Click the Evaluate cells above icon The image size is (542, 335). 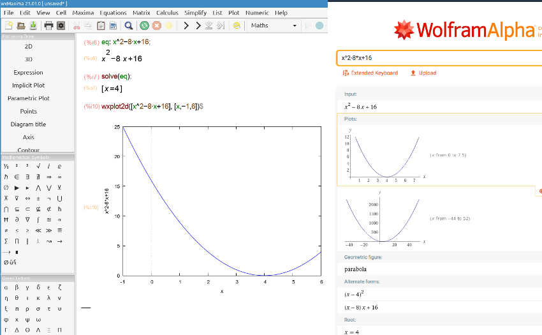[x=209, y=26]
